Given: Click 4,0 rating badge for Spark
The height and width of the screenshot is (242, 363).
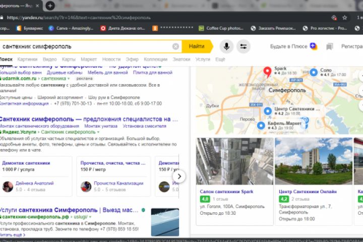Looking at the screenshot, I should [x=205, y=199].
